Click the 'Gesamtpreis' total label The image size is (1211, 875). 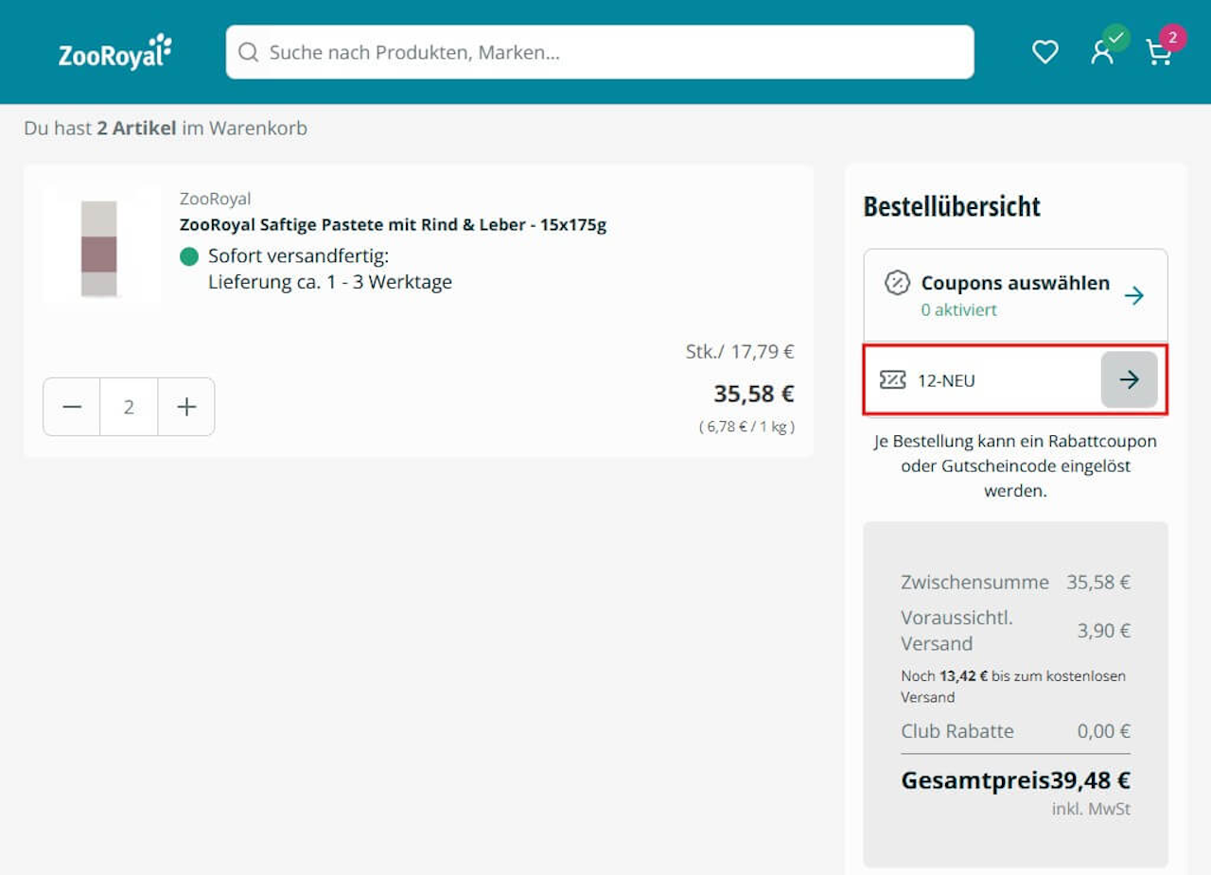974,780
